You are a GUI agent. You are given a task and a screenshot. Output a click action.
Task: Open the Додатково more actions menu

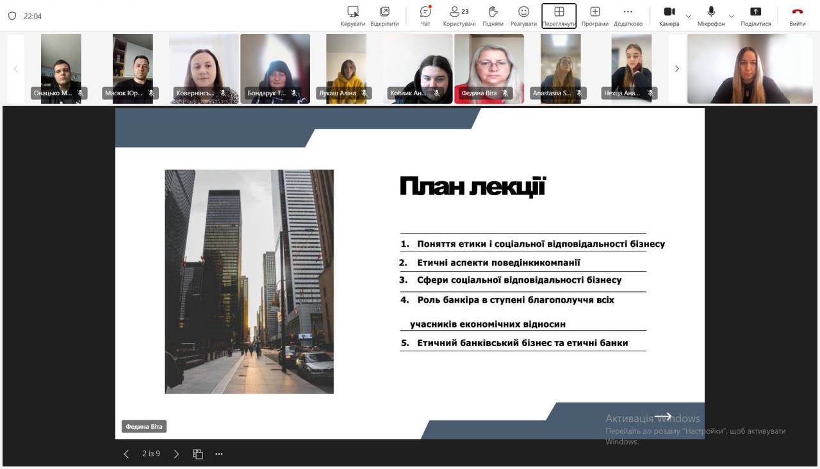[628, 15]
